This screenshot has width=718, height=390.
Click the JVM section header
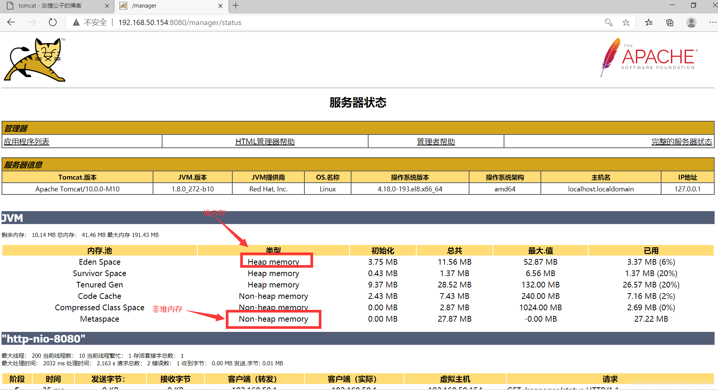[x=358, y=218]
